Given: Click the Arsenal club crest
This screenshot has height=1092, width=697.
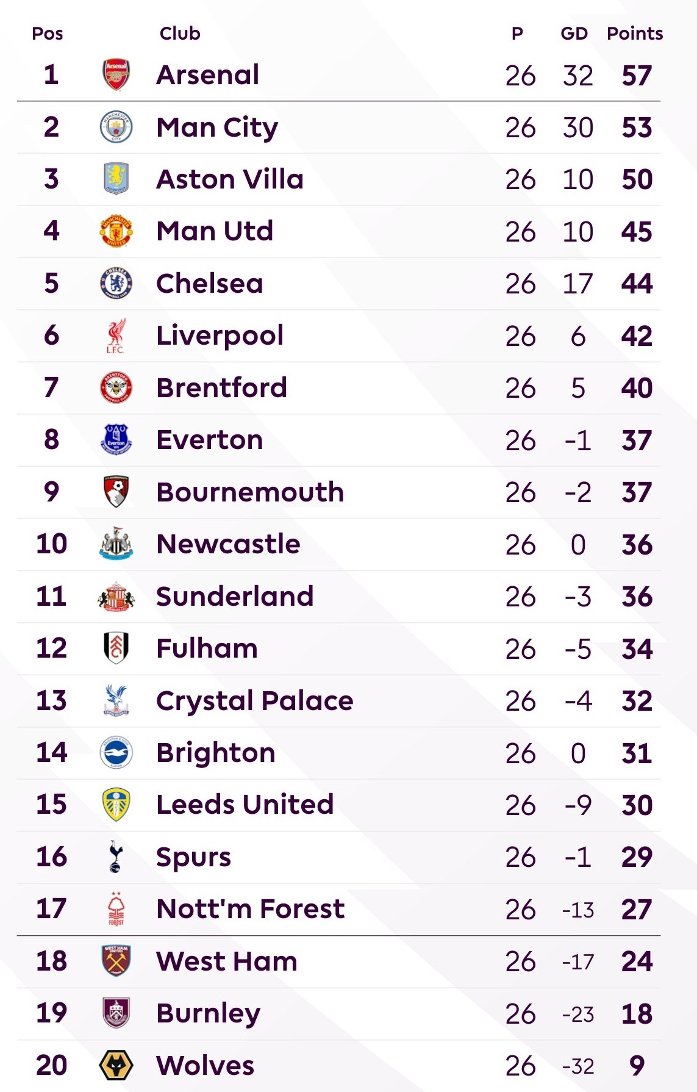Looking at the screenshot, I should click(x=116, y=75).
